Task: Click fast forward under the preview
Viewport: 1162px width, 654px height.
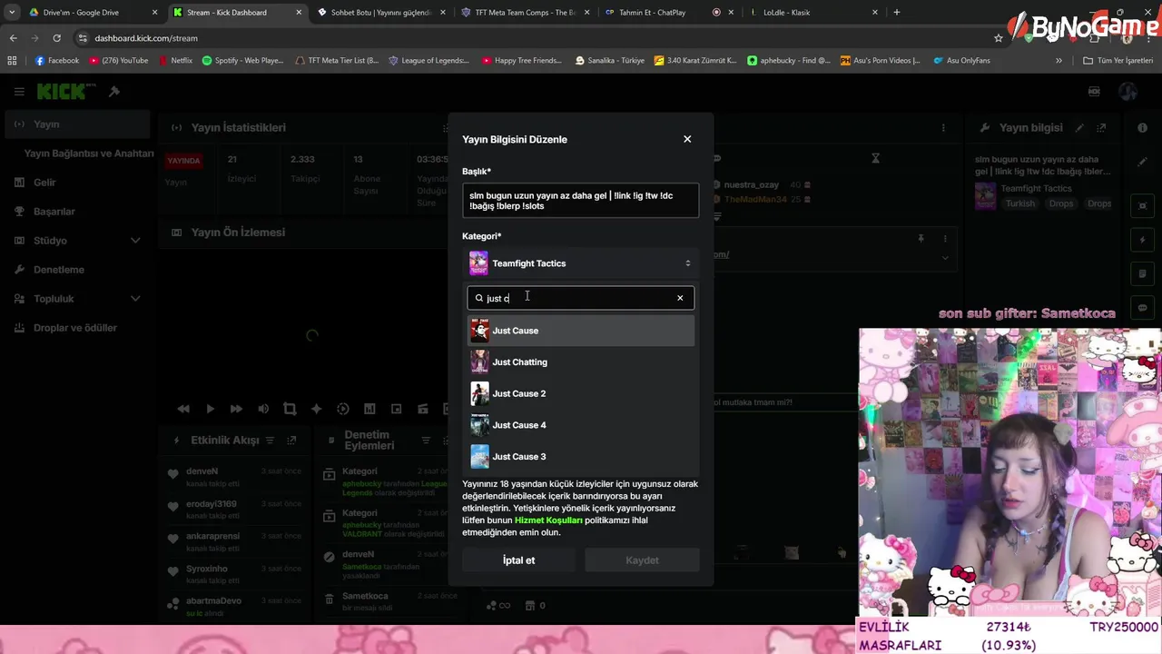Action: pyautogui.click(x=236, y=410)
